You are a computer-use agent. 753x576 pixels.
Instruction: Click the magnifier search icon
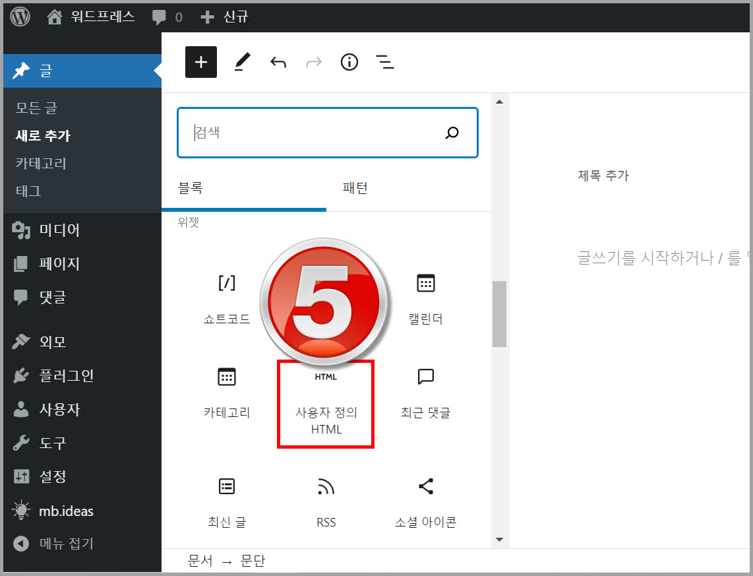452,133
